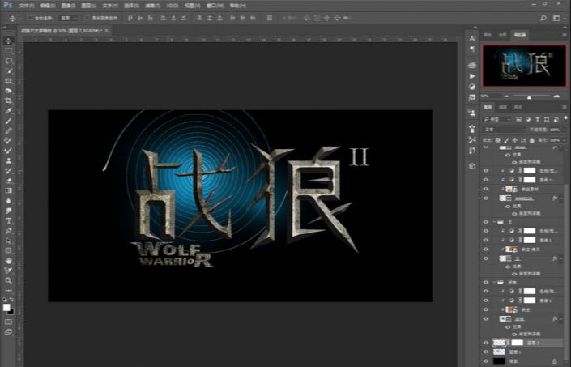Hide selected Layer 2 (图层 2) eye

point(486,343)
